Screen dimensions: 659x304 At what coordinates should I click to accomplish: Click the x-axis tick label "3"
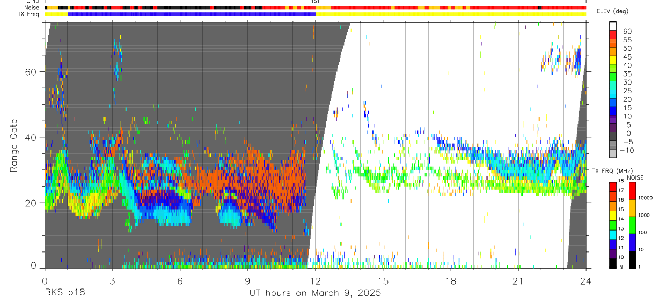pos(112,281)
